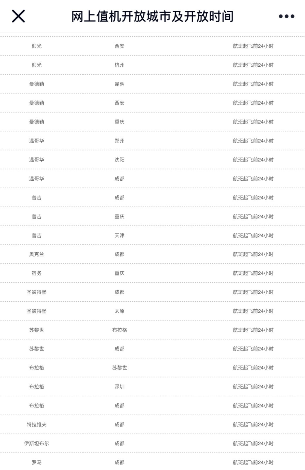
Task: Tap the page title 网上值机开放城市及开放时间
Action: tap(152, 16)
